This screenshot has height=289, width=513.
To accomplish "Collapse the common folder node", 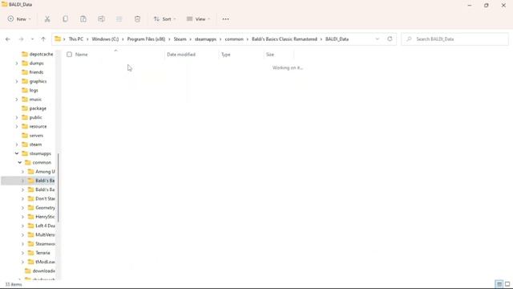I will click(20, 162).
